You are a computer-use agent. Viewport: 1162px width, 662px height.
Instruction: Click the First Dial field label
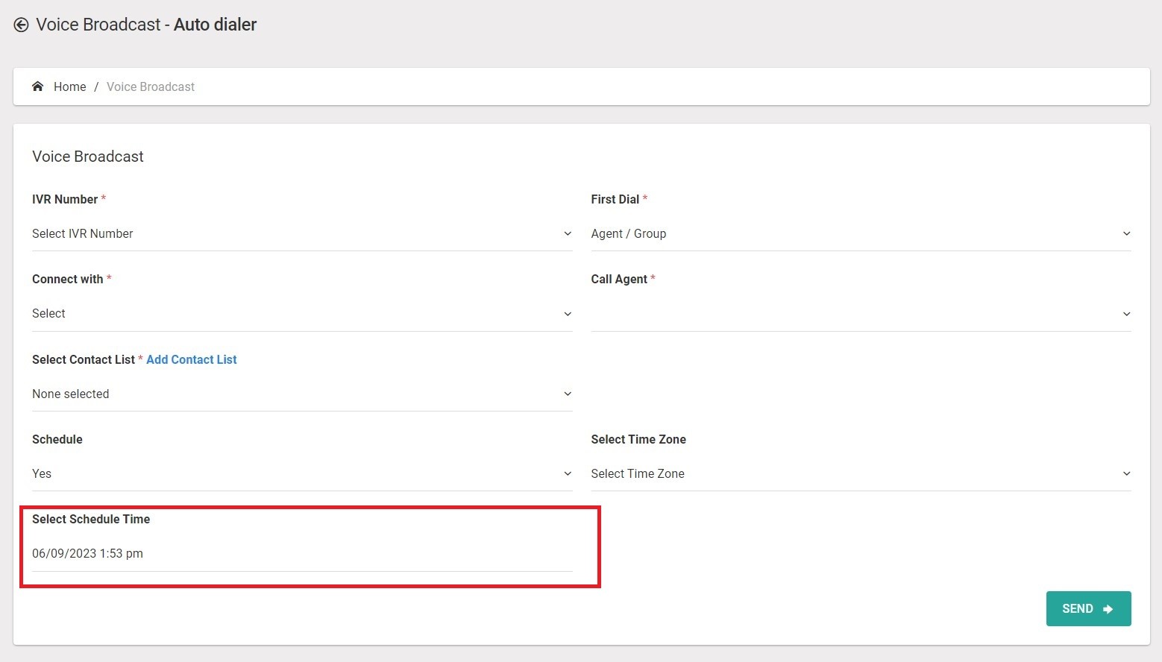[615, 199]
